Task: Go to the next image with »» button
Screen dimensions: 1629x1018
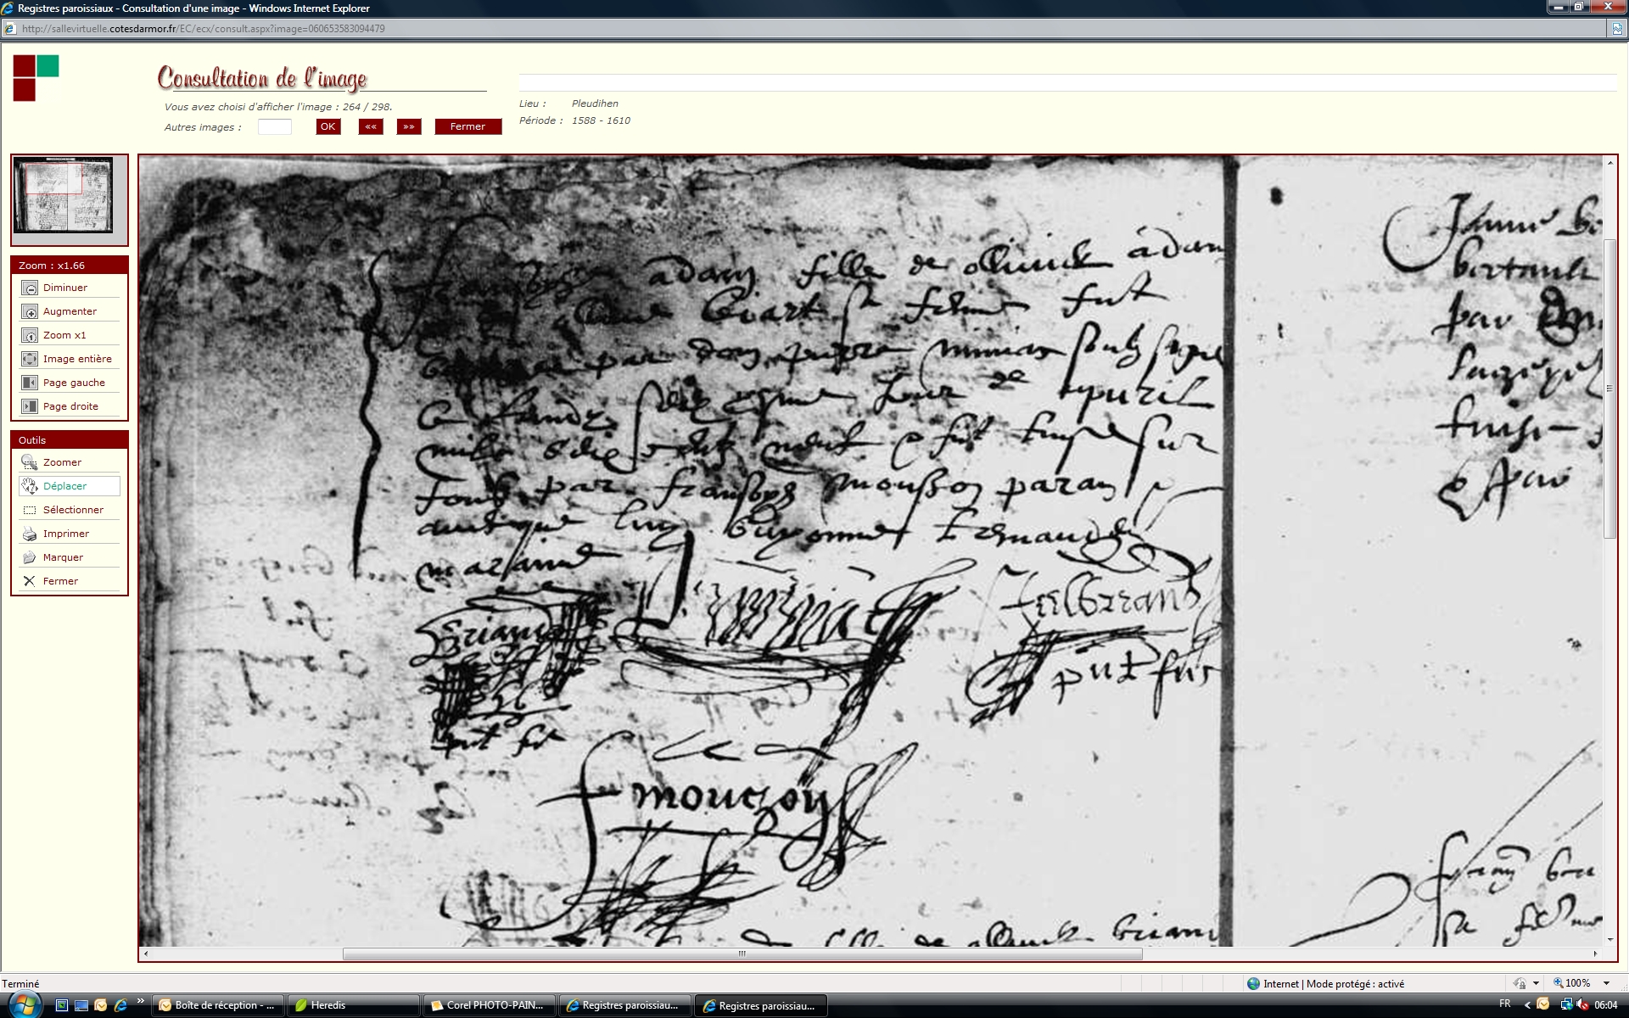Action: point(409,126)
